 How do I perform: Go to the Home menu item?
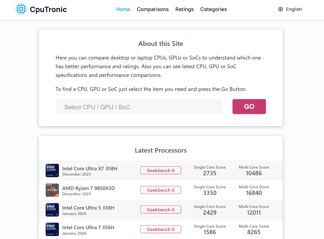click(x=123, y=9)
